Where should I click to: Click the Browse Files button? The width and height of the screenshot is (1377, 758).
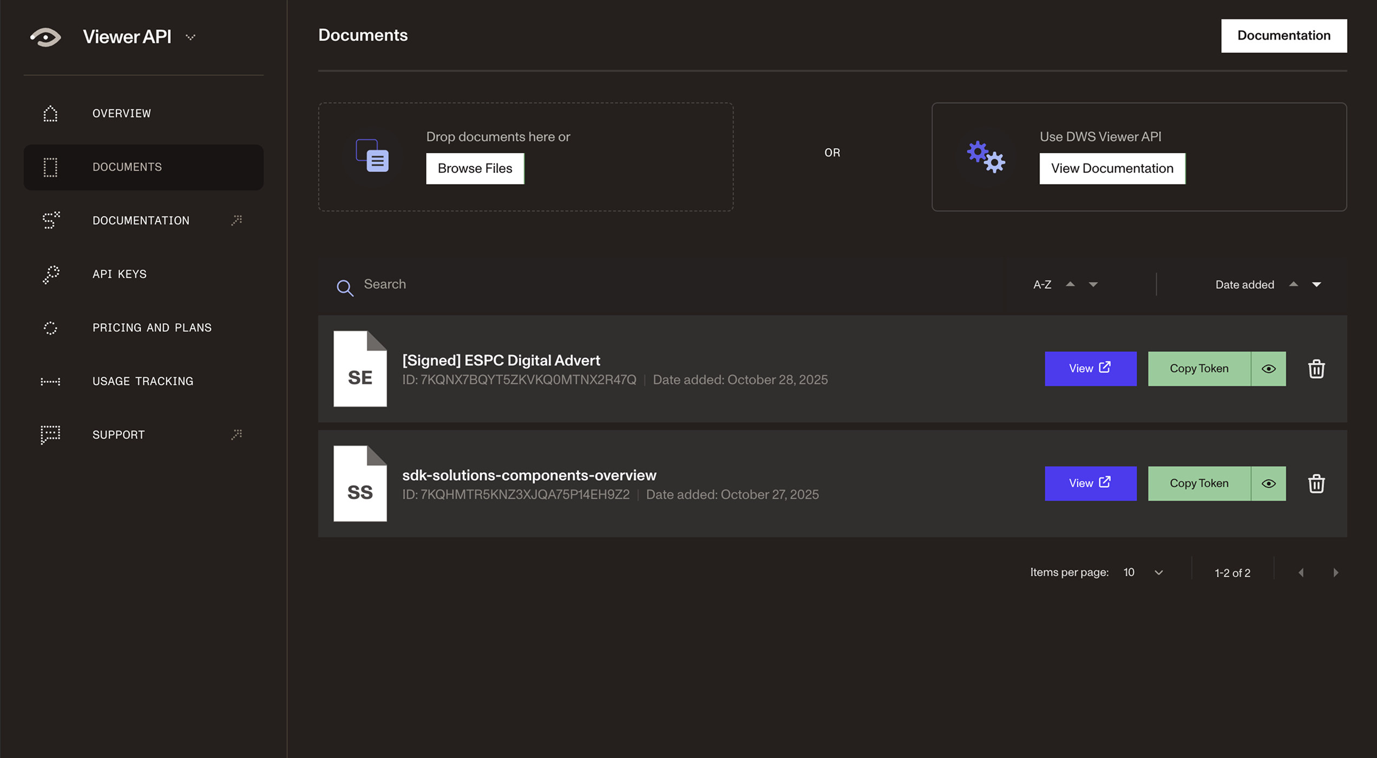tap(475, 168)
